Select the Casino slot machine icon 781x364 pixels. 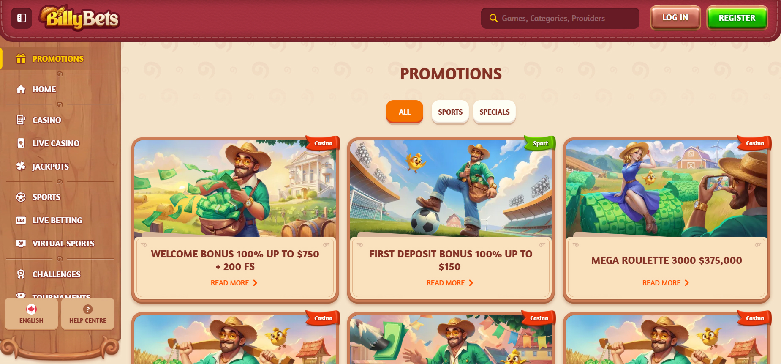[21, 120]
